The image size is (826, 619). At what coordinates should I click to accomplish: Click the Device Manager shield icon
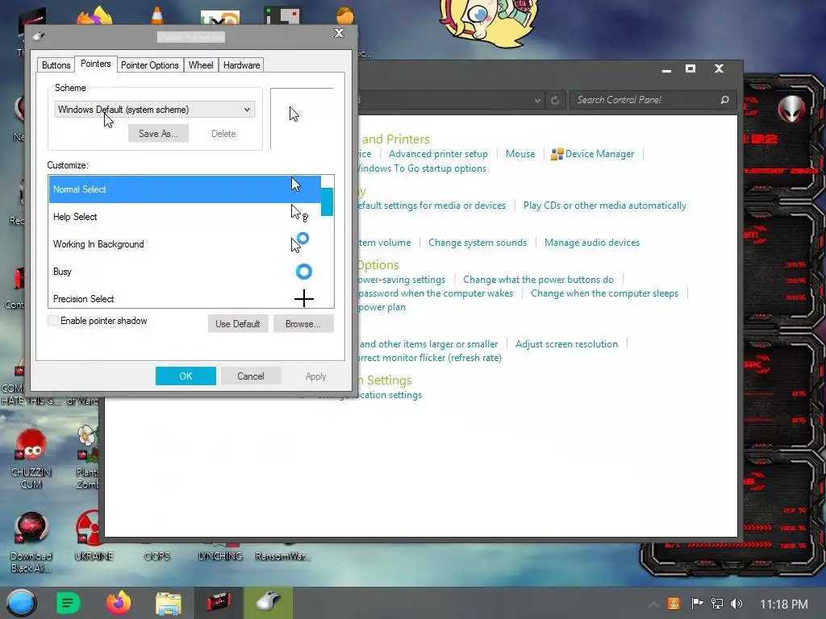coord(557,154)
